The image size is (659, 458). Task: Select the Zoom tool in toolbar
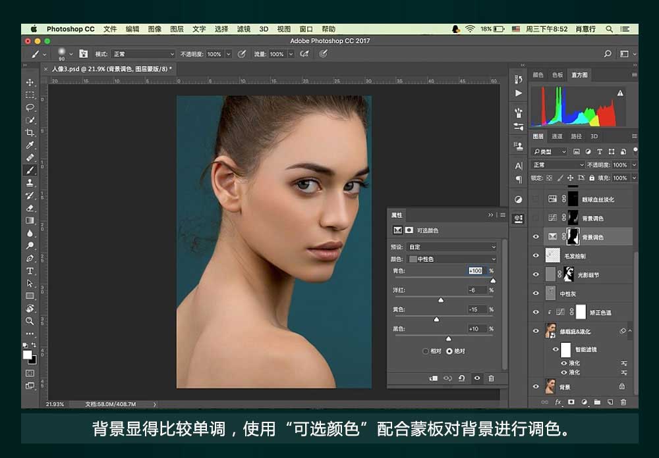[x=30, y=320]
